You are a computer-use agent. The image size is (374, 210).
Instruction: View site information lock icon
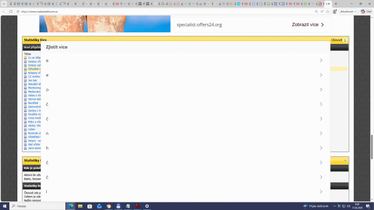[x=18, y=11]
